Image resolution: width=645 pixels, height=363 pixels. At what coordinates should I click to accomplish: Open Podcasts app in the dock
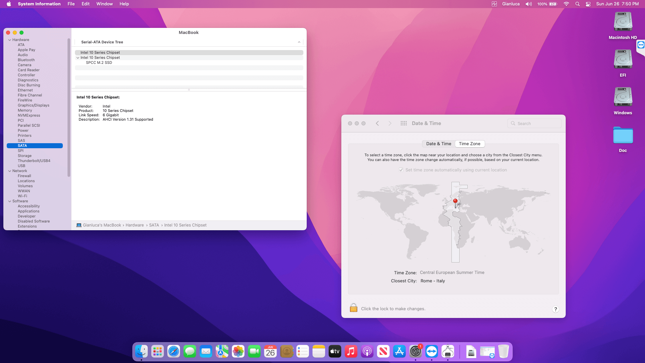367,352
